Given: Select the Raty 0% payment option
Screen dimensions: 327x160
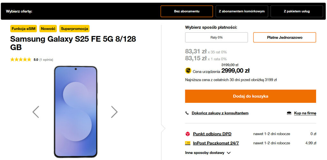Looking at the screenshot, I should coord(217,37).
